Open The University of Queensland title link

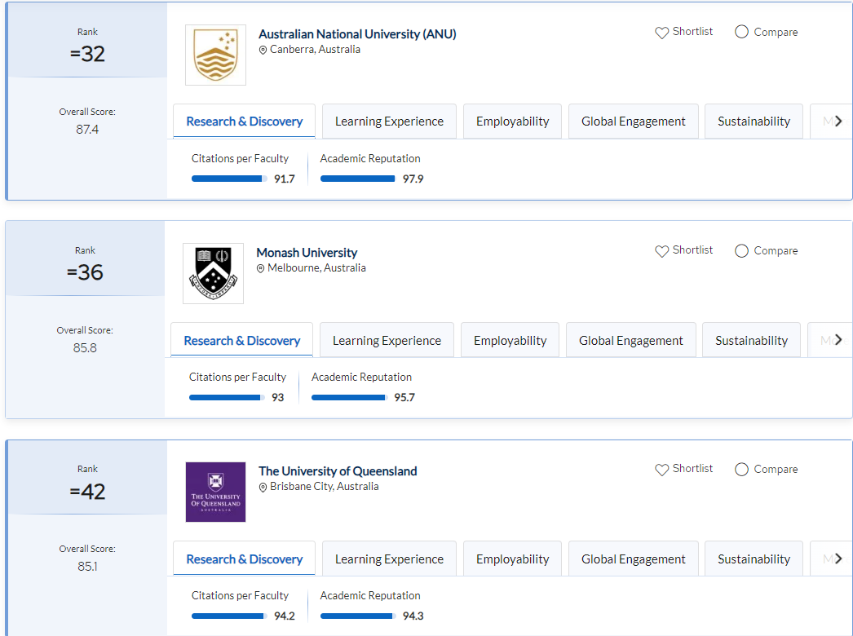point(338,471)
